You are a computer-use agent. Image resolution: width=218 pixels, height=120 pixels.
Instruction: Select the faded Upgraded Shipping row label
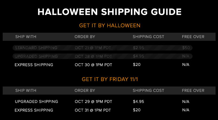pos(36,56)
